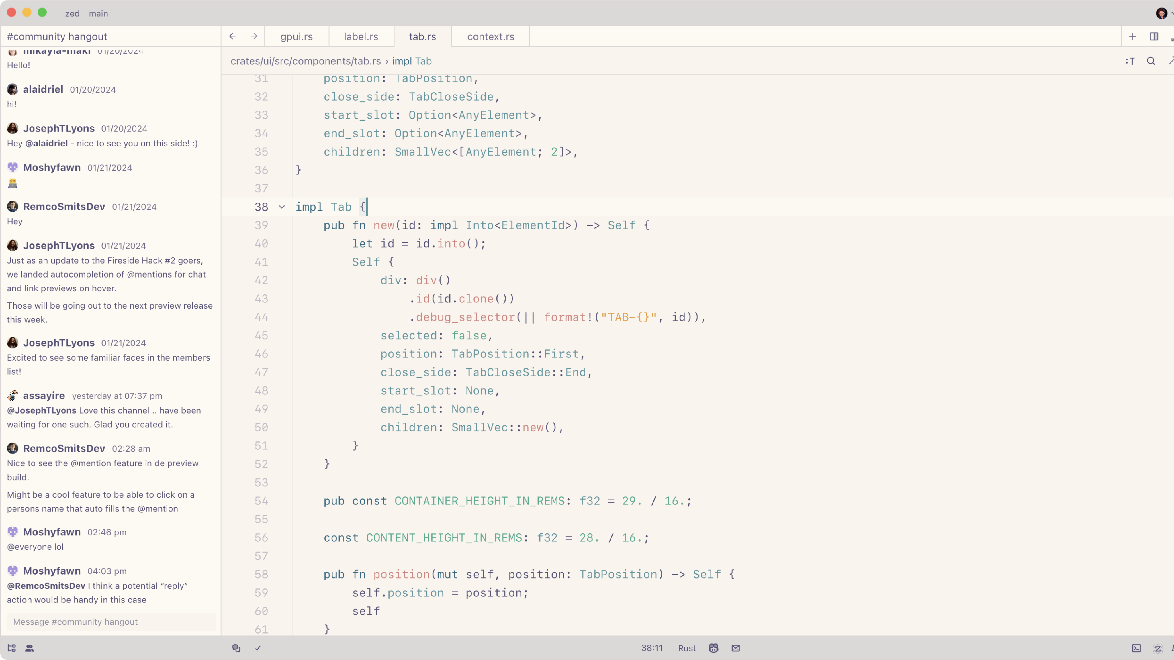Click the Message #community hangout field

coord(111,622)
